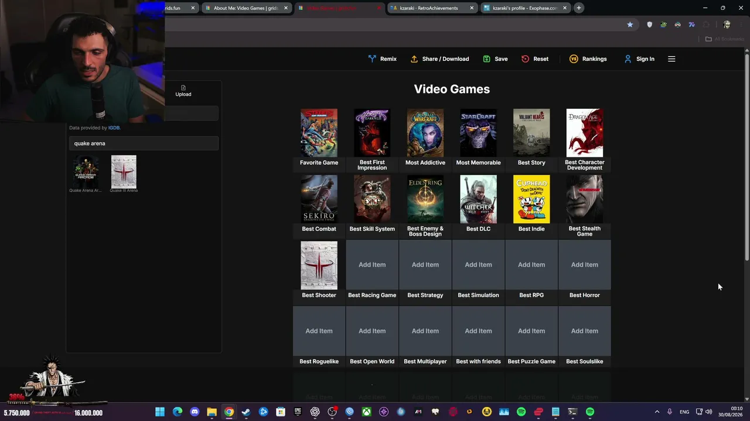The height and width of the screenshot is (421, 750).
Task: Add an item to Best with friends
Action: [478, 331]
